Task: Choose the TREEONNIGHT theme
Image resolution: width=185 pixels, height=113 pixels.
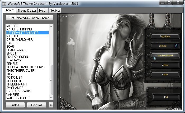Action: 27,84
